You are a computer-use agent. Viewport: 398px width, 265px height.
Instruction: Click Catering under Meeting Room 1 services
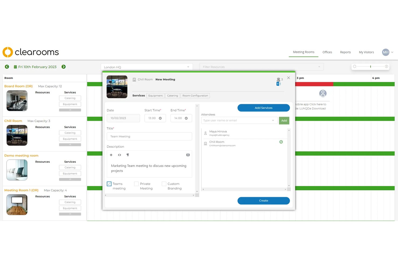point(70,202)
